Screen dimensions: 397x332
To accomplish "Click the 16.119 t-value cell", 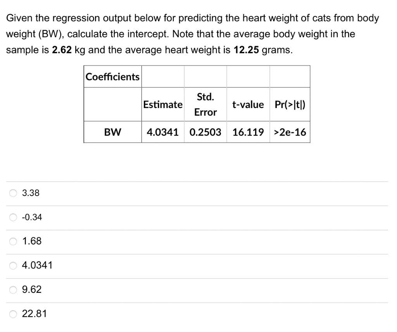I will (248, 132).
